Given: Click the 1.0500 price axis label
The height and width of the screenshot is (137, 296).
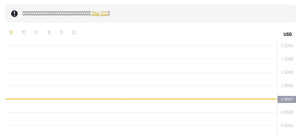Looking at the screenshot, I should (287, 86).
